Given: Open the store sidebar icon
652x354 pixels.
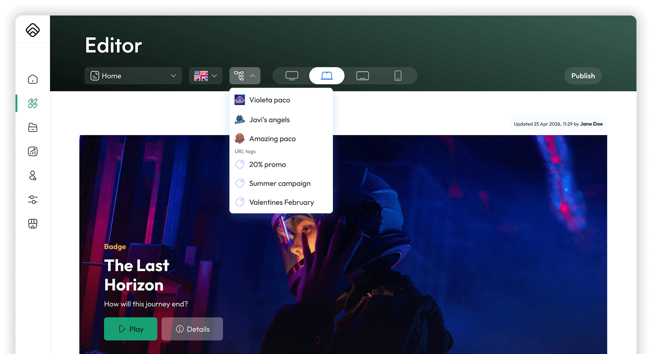Looking at the screenshot, I should coord(33,224).
